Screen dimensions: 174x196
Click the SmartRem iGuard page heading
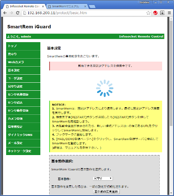click(29, 27)
